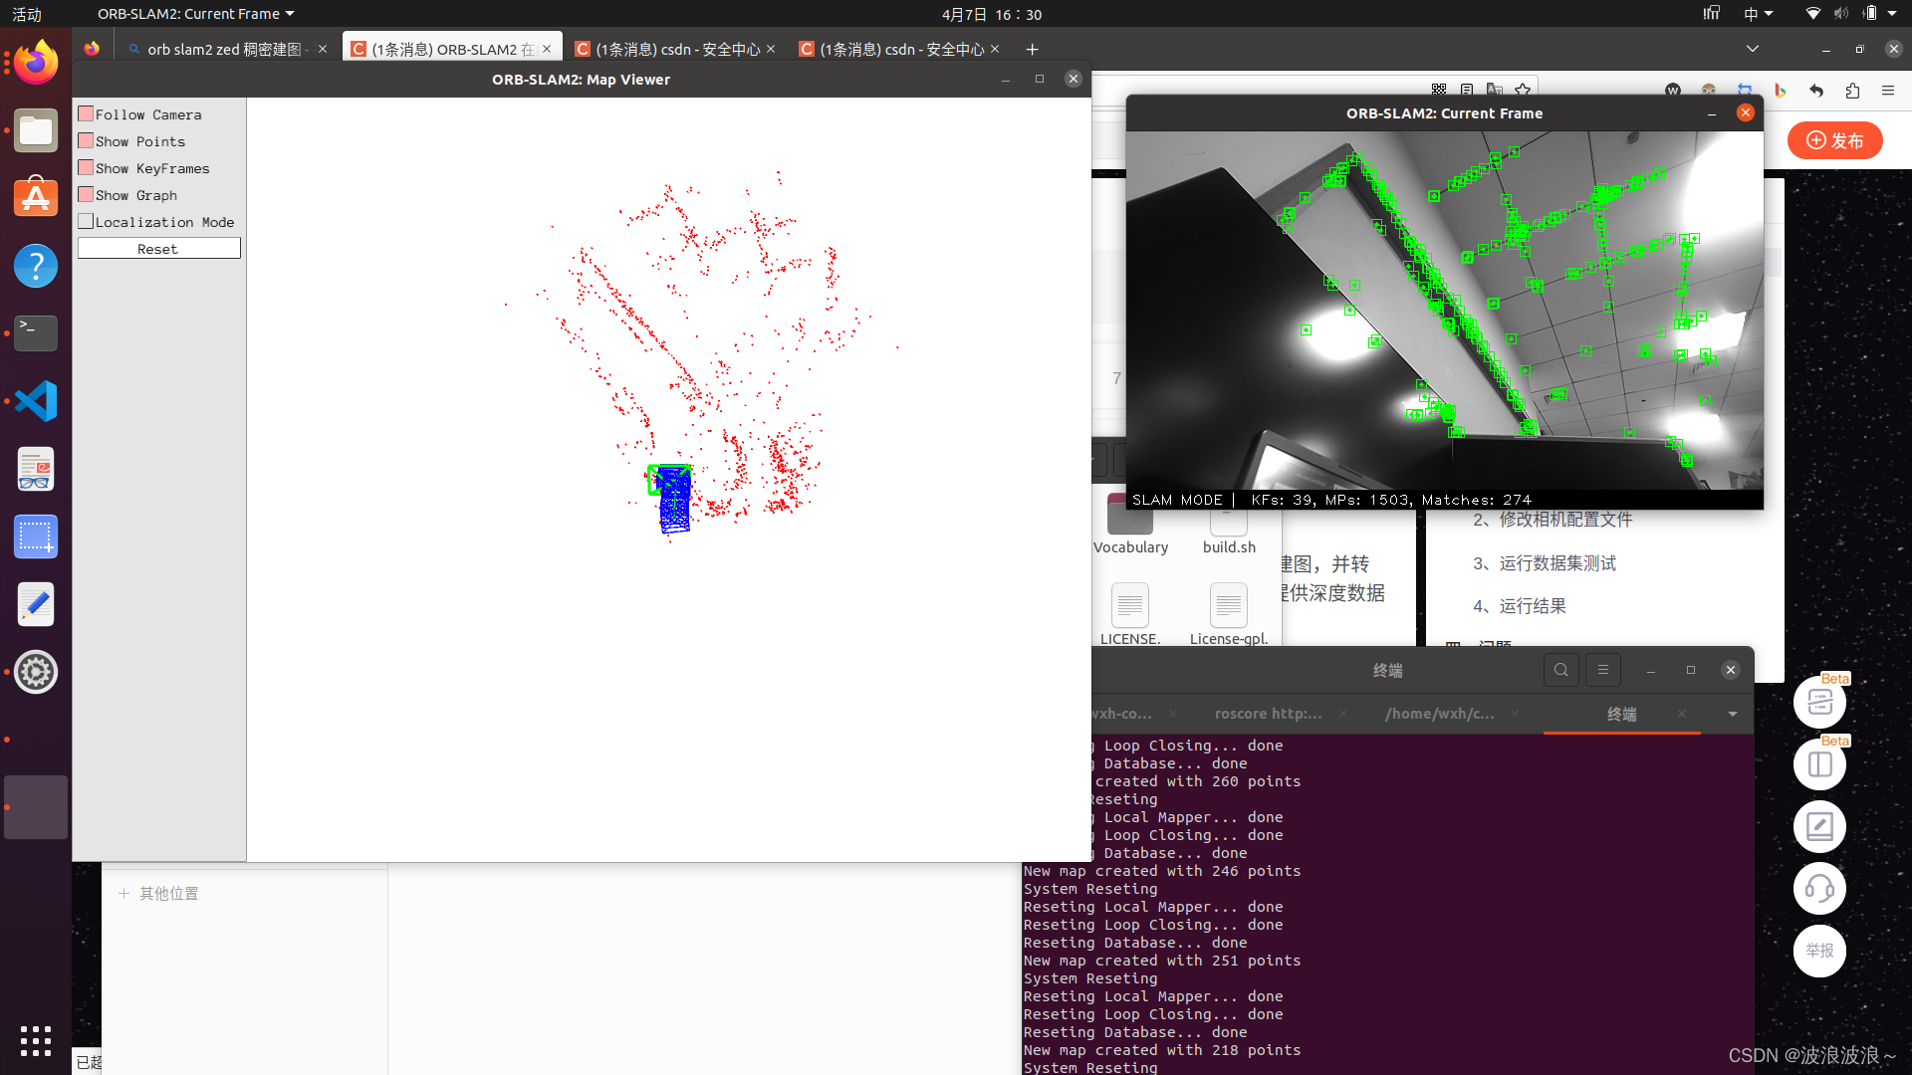Open the system status menu arrow

tap(1892, 14)
